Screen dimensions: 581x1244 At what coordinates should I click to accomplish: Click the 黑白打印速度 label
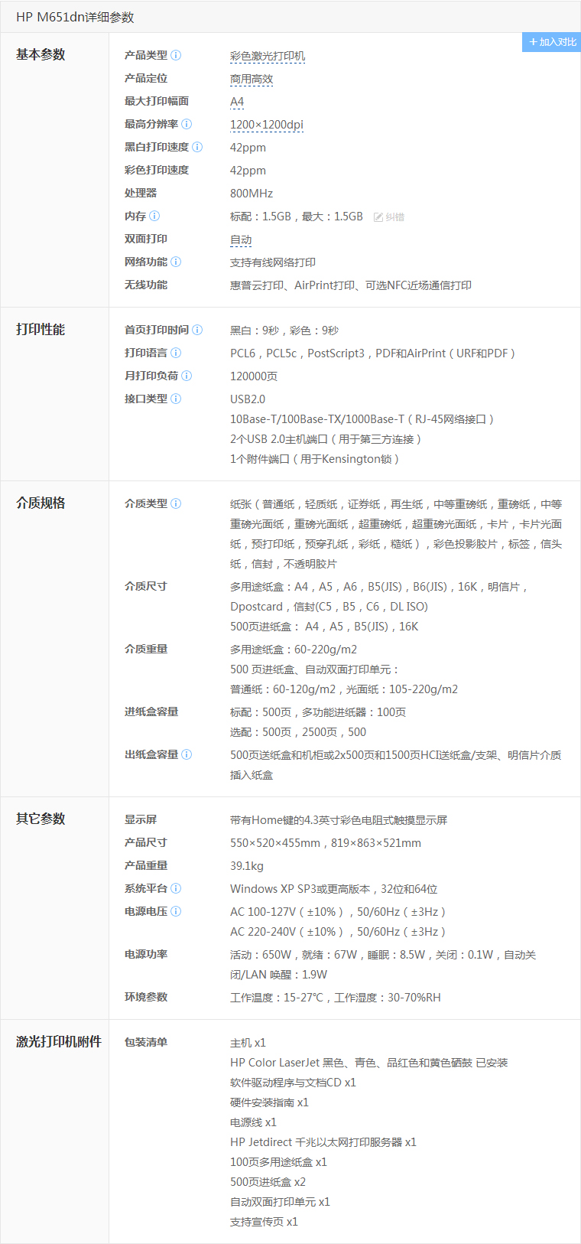(157, 147)
